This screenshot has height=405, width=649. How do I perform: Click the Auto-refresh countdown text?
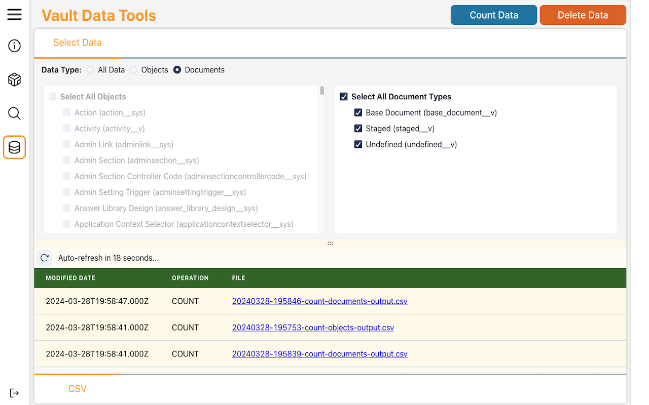point(109,258)
